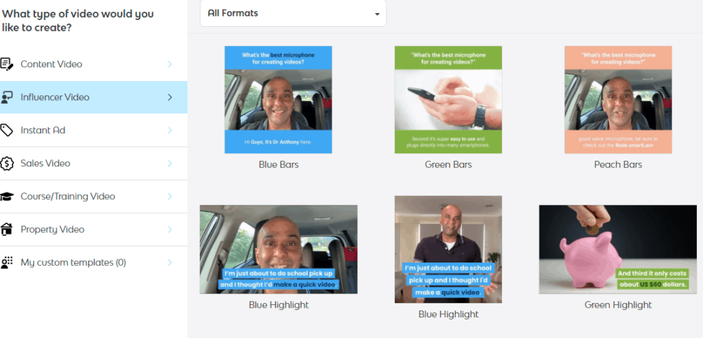This screenshot has width=703, height=338.
Task: Open My custom templates (0) entry
Action: click(93, 262)
